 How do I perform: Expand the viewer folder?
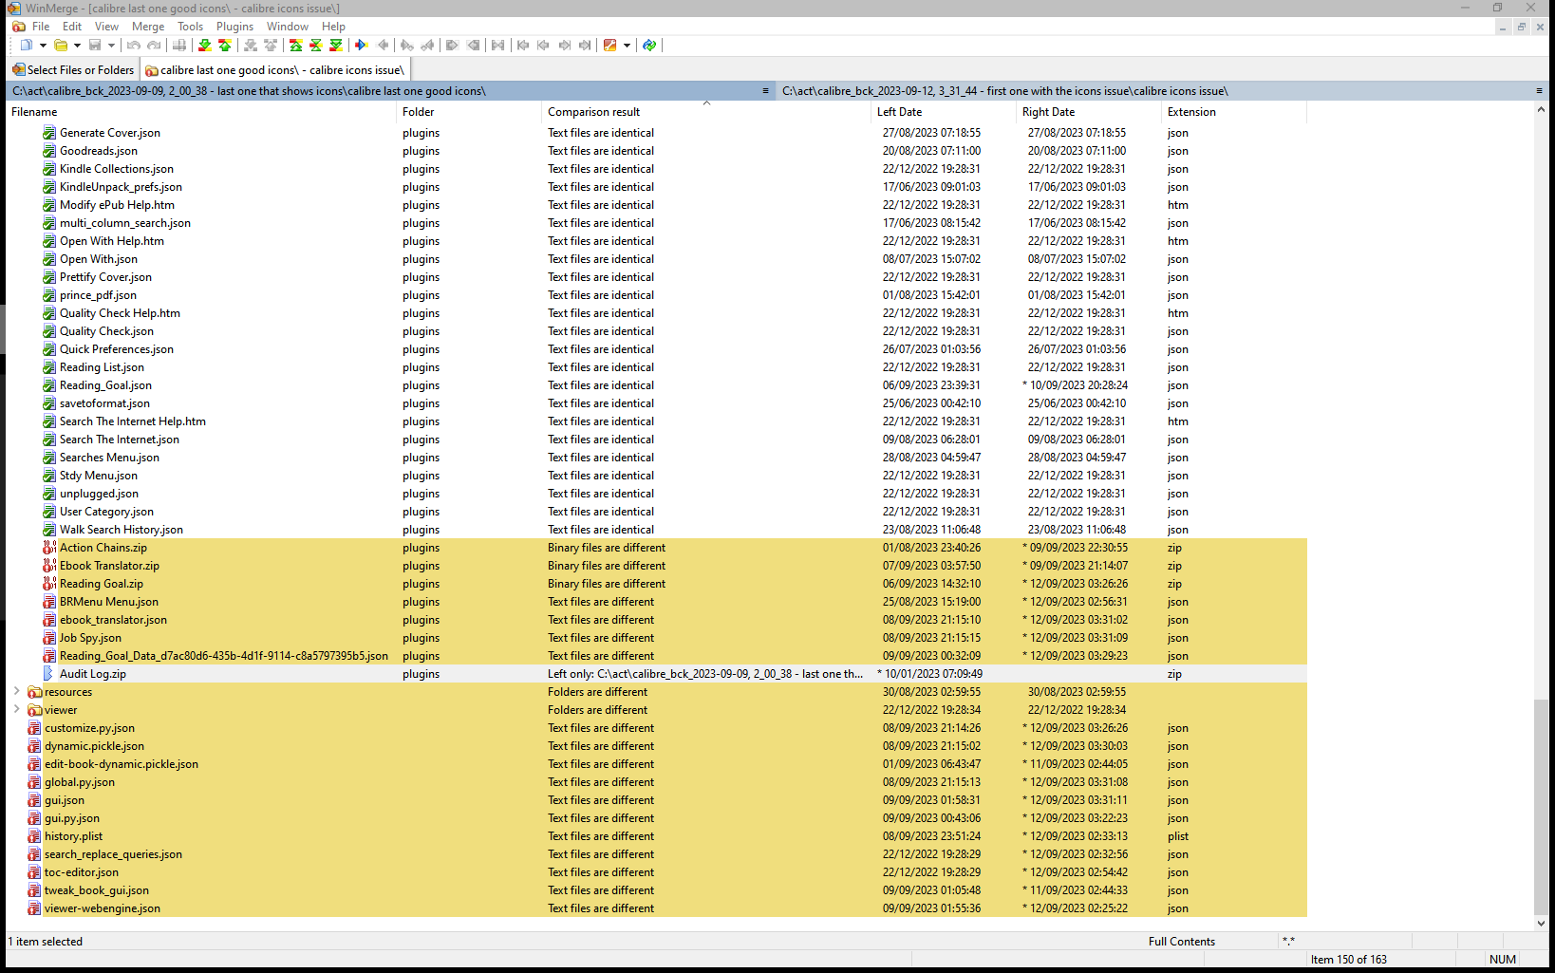point(16,709)
